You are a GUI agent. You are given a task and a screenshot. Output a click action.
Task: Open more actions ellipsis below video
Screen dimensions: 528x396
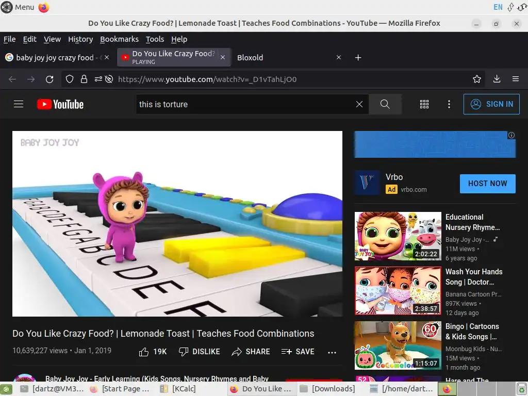332,353
